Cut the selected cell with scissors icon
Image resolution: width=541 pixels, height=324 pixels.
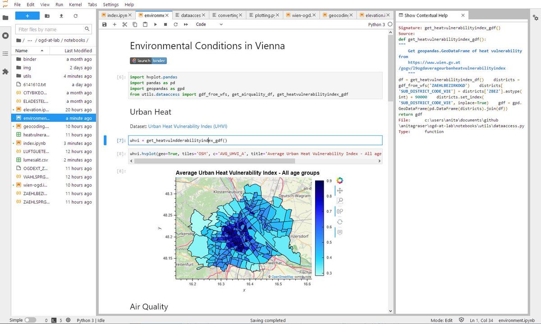[x=125, y=24]
